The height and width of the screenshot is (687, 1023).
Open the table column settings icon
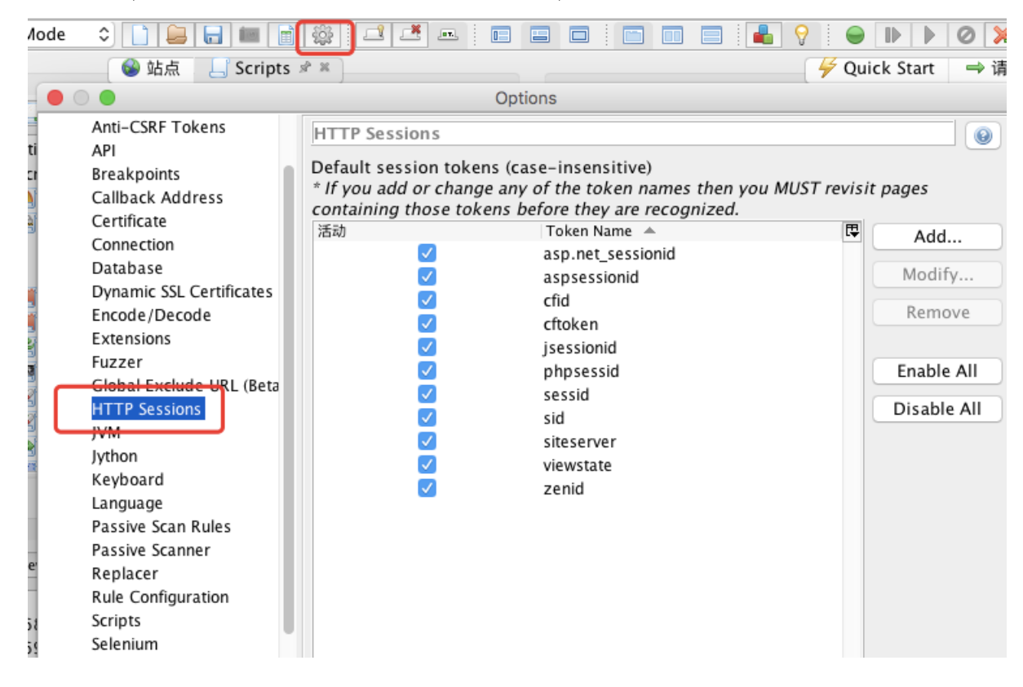tap(851, 231)
